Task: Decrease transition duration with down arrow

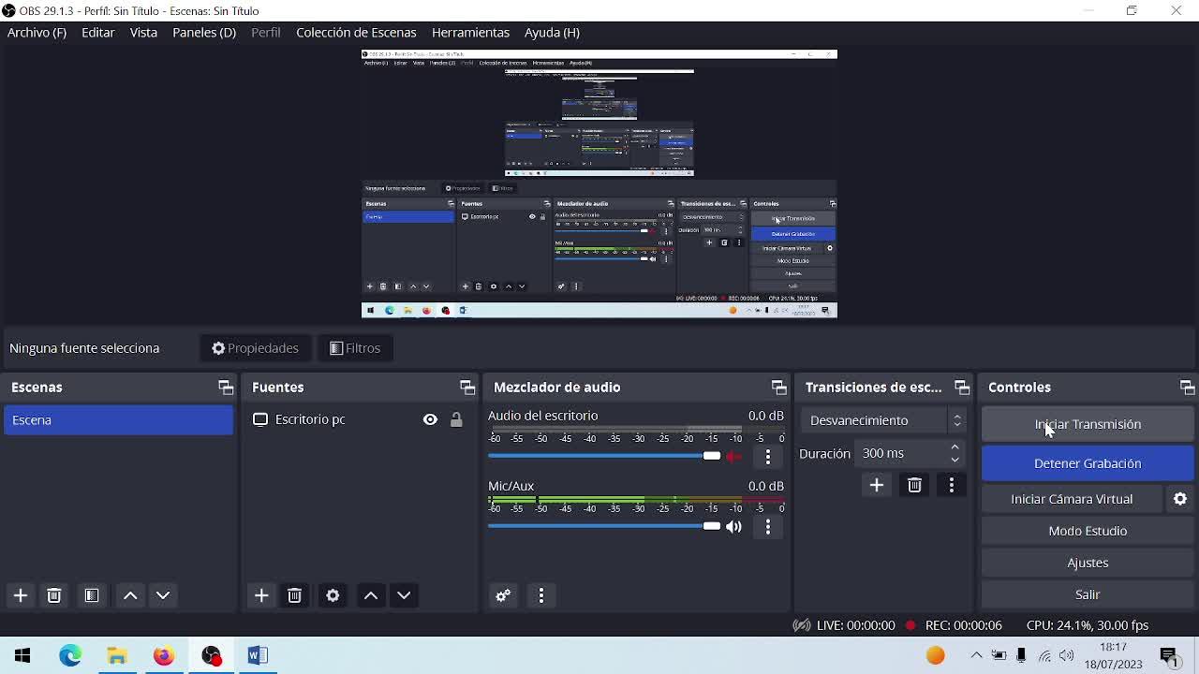Action: click(x=955, y=460)
